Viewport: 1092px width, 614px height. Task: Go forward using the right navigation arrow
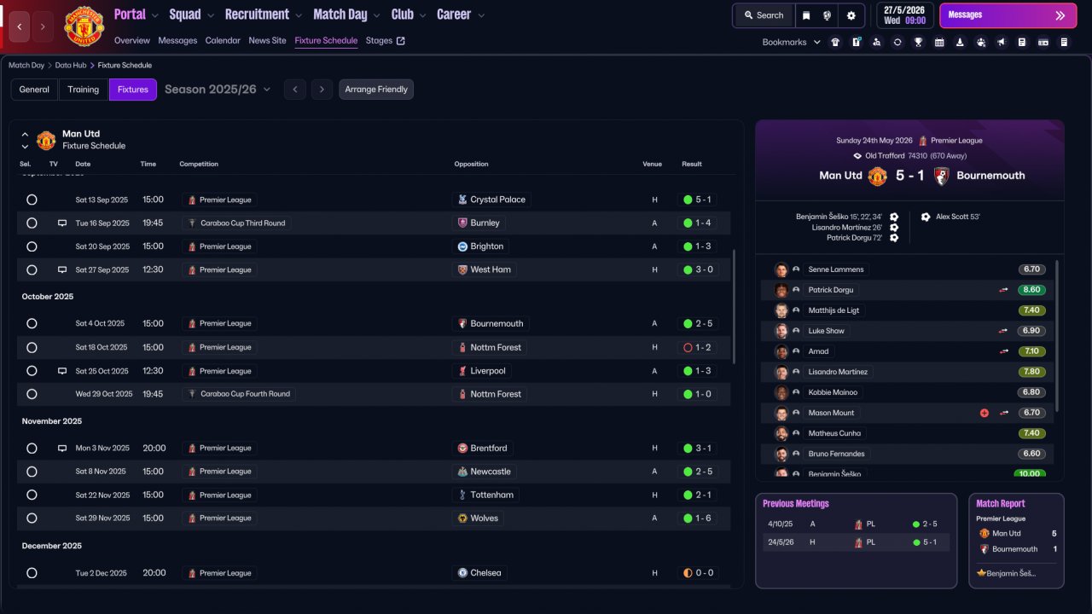pos(43,26)
